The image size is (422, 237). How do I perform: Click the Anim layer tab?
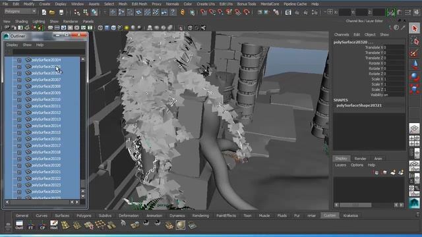378,159
